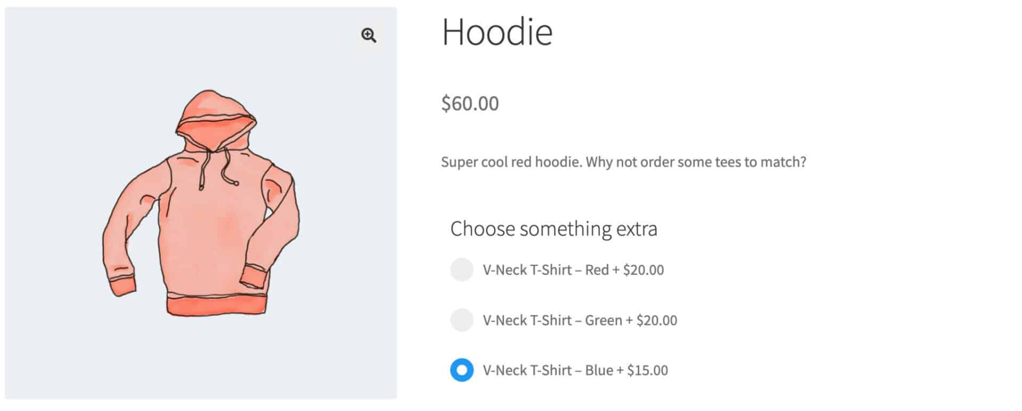Click the "Super cool red hoodie" description text
Viewport: 1022px width, 411px height.
click(511, 162)
